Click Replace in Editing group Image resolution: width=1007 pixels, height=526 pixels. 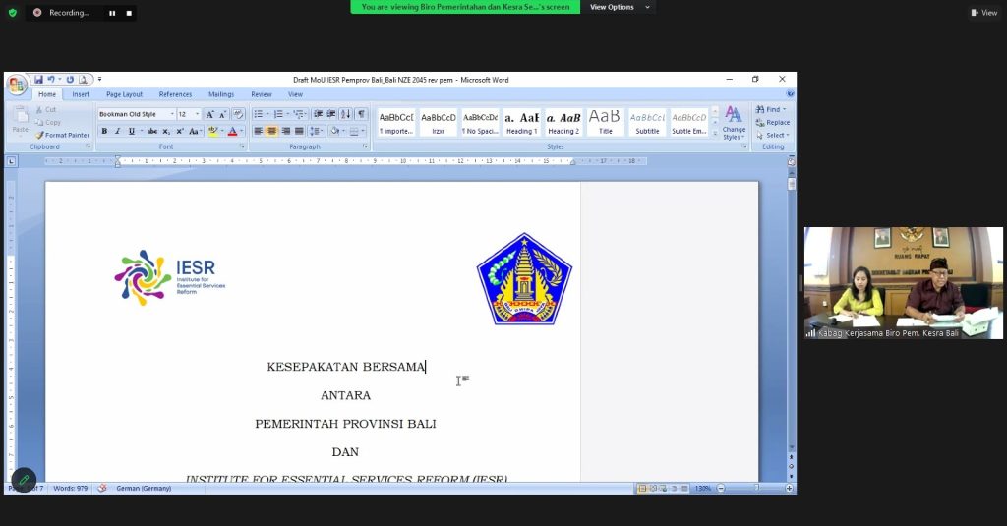[773, 123]
